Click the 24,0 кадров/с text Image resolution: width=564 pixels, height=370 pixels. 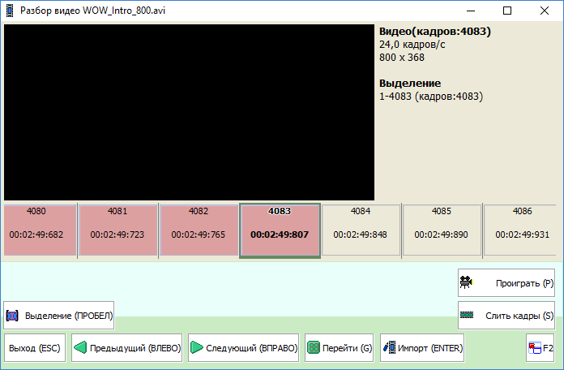coord(412,45)
